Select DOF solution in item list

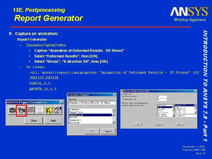pyautogui.click(x=165, y=105)
